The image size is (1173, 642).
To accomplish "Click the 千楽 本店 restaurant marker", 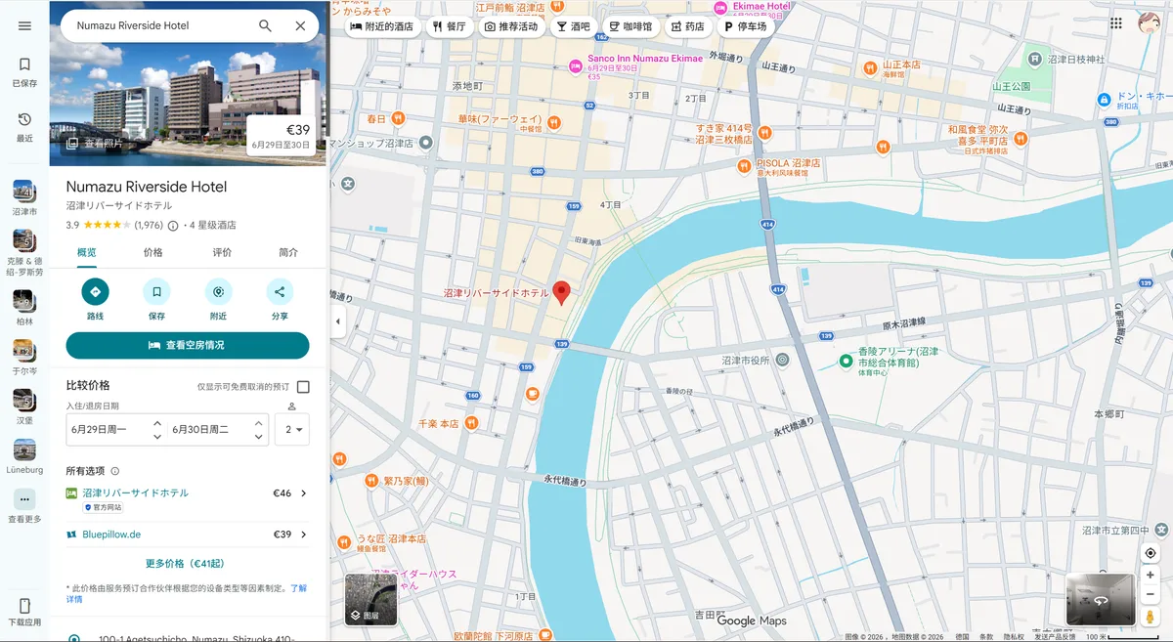I will pos(471,423).
